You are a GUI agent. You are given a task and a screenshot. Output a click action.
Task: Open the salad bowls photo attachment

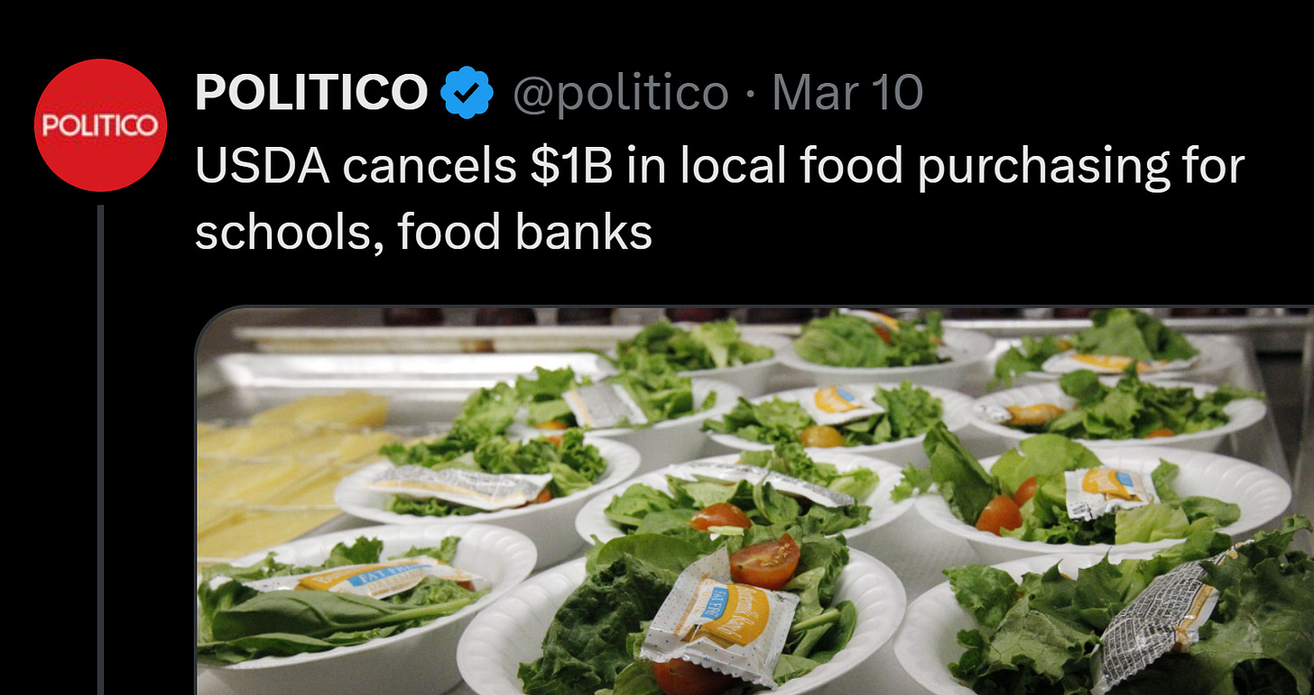[754, 501]
